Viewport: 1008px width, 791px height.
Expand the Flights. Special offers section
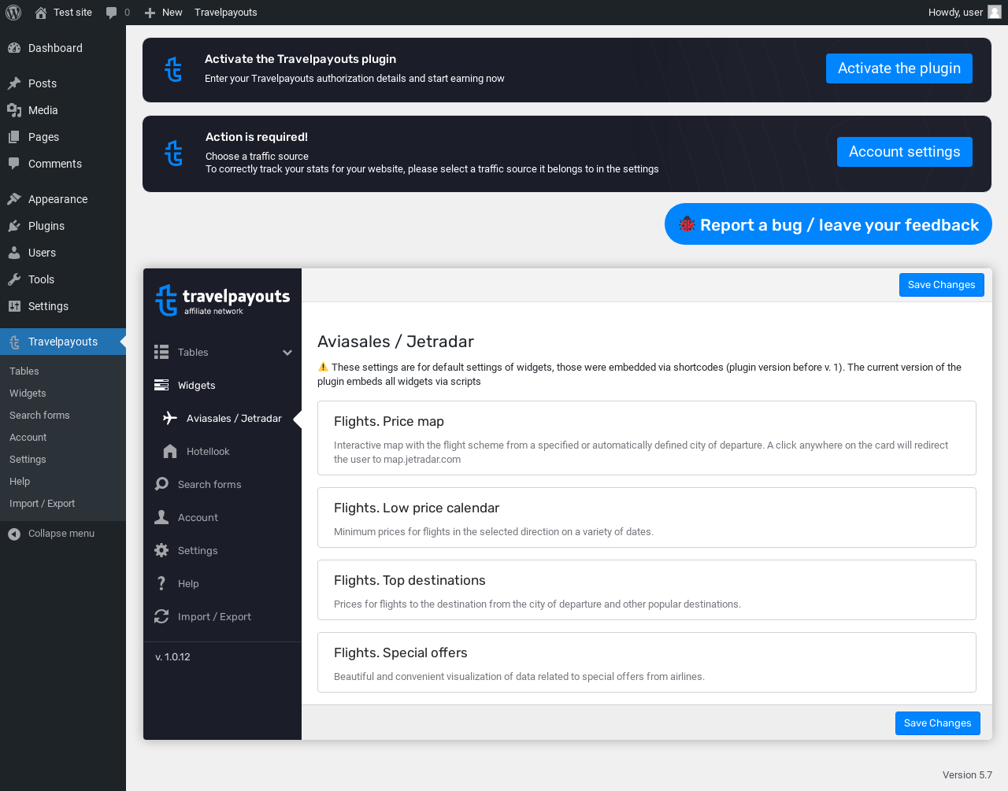coord(647,662)
